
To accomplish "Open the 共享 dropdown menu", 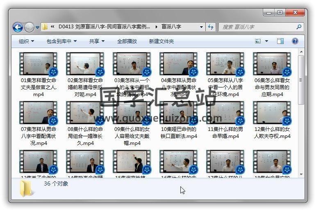I will 97,41.
